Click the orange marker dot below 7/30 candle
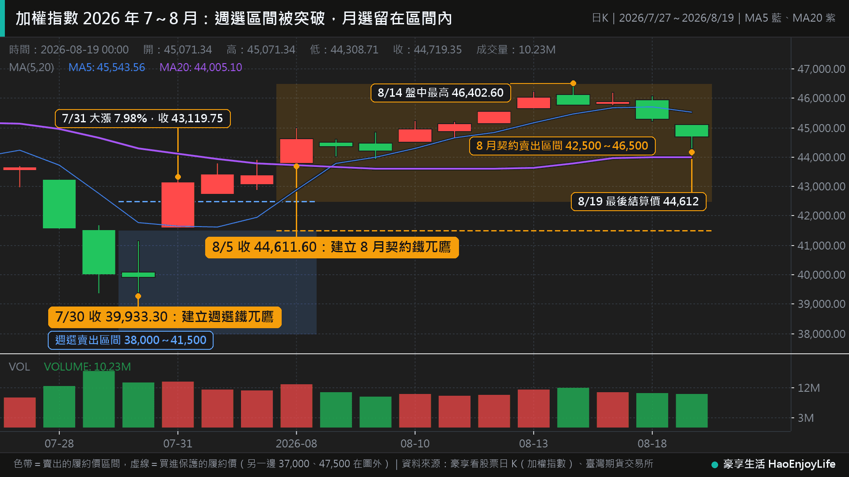 tap(138, 296)
